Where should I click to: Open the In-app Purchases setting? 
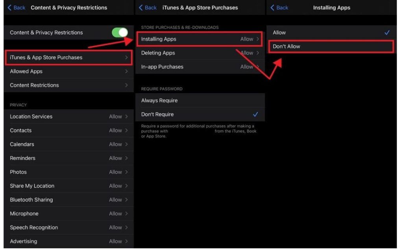pos(200,67)
